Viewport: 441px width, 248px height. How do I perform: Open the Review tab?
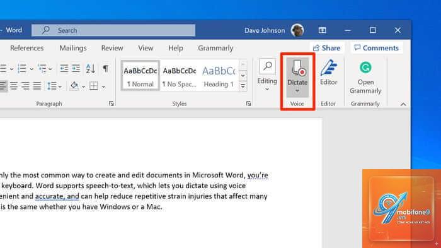tap(112, 48)
